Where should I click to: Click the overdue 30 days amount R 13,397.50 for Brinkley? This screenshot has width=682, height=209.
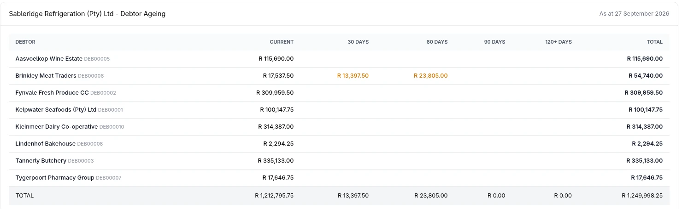(353, 76)
